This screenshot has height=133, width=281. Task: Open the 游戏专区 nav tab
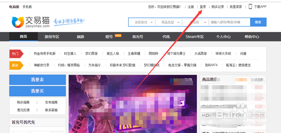point(52,37)
